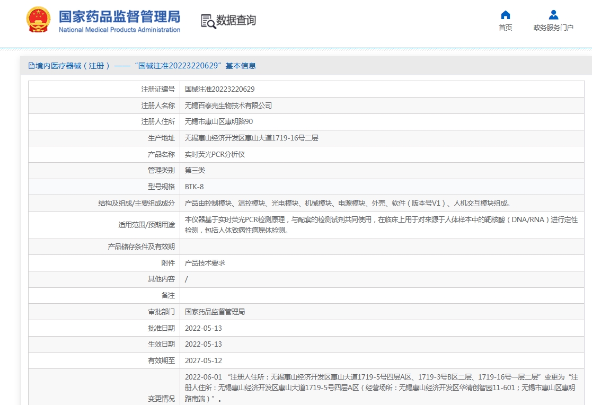Select product name 实时荧光PCR分析仪

click(215, 154)
